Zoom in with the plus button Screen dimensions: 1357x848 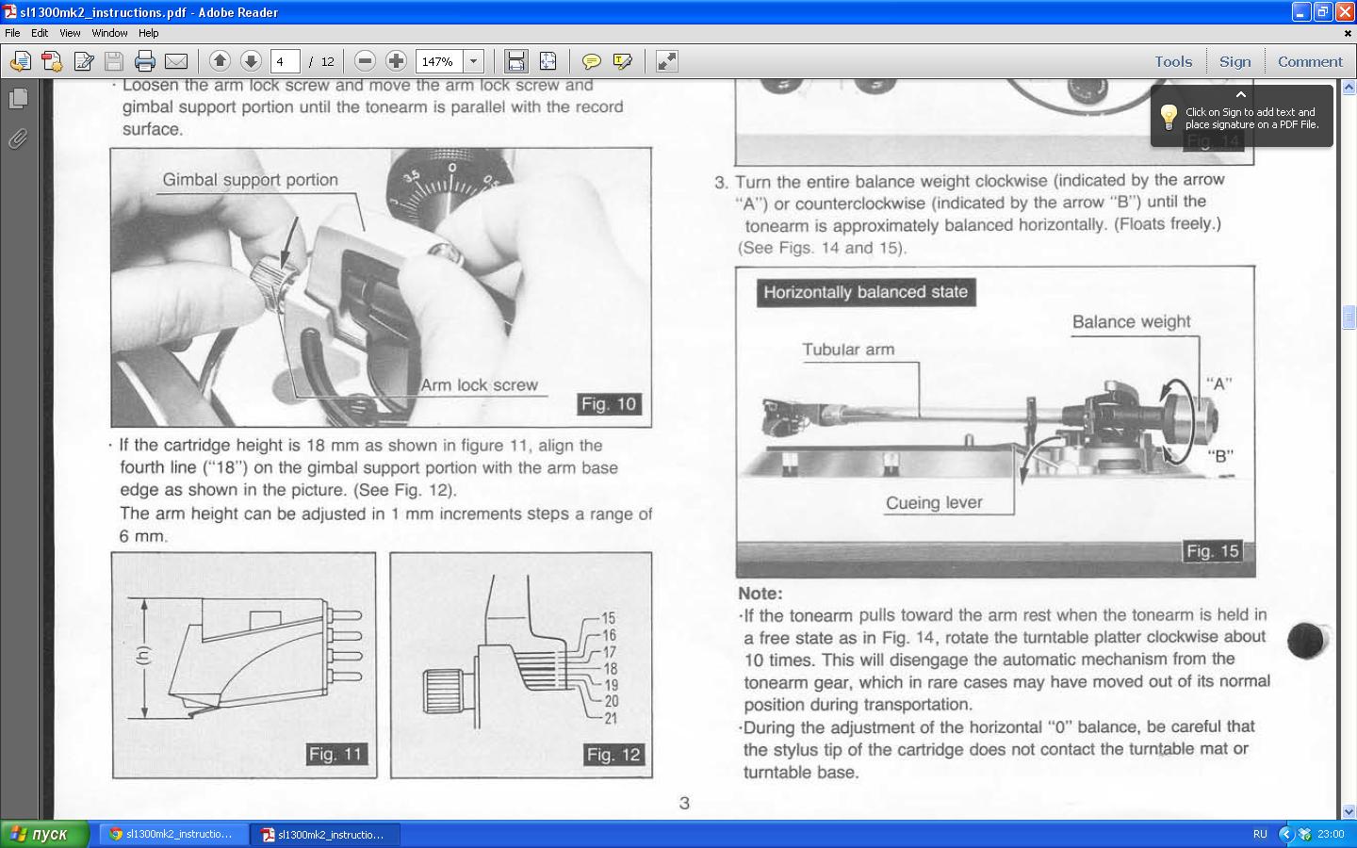coord(396,61)
